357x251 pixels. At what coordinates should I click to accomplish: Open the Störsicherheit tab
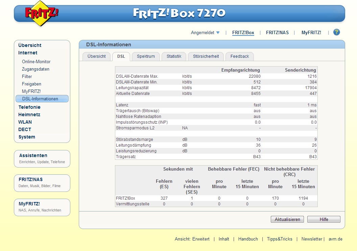click(206, 56)
